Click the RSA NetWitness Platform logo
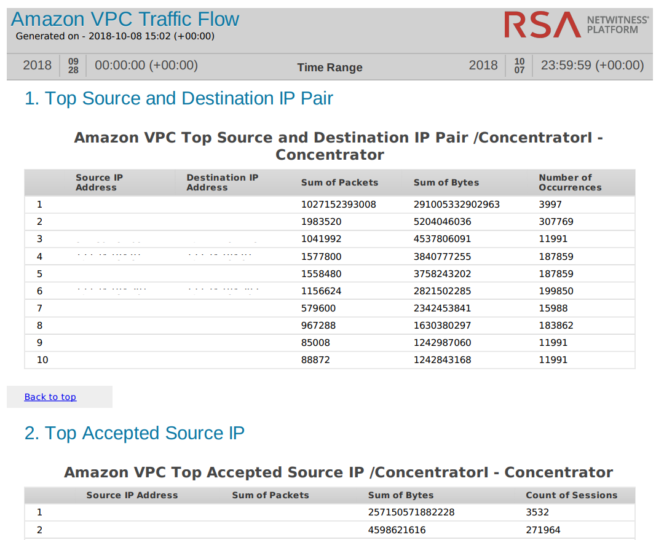 (x=577, y=25)
